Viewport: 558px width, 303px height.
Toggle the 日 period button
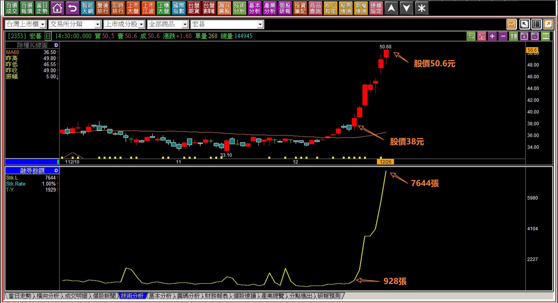48,36
